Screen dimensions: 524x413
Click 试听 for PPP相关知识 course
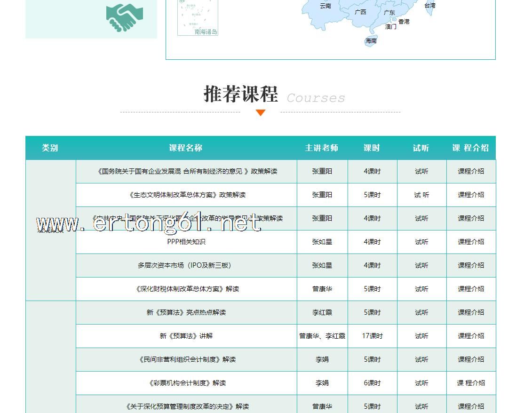click(421, 242)
